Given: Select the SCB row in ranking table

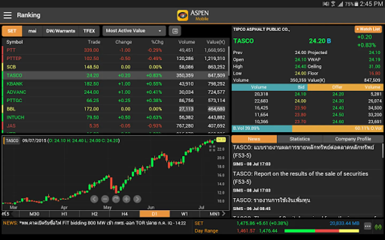Looking at the screenshot, I should pyautogui.click(x=115, y=67).
